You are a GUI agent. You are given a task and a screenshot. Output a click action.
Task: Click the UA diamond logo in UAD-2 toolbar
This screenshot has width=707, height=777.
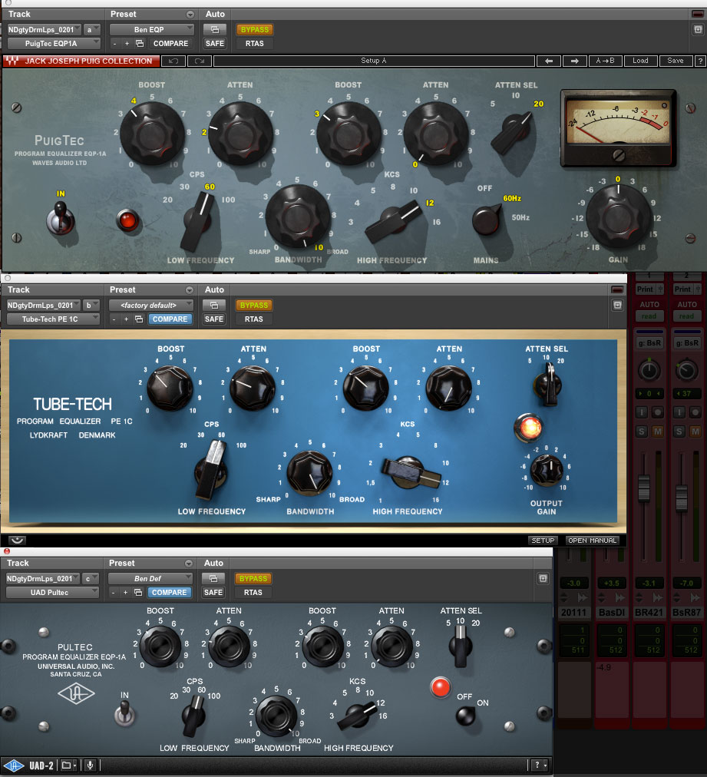click(x=13, y=765)
